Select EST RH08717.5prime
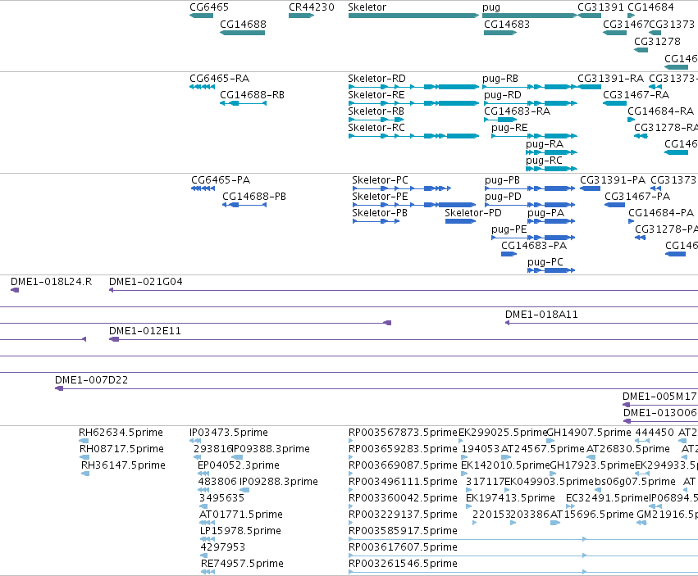The width and height of the screenshot is (698, 576). (x=84, y=457)
